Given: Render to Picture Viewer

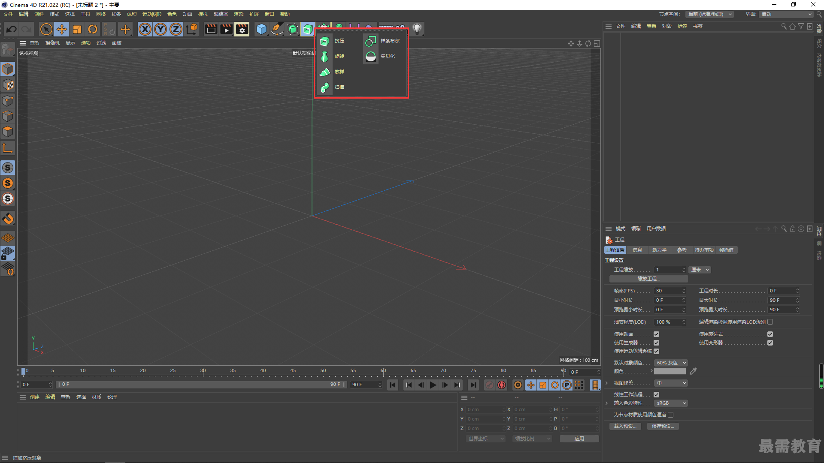Looking at the screenshot, I should pos(226,29).
